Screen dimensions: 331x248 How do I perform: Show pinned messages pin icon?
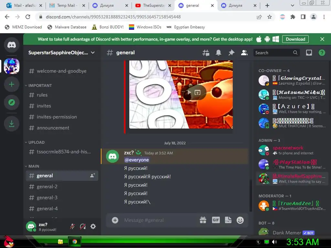[x=231, y=53]
